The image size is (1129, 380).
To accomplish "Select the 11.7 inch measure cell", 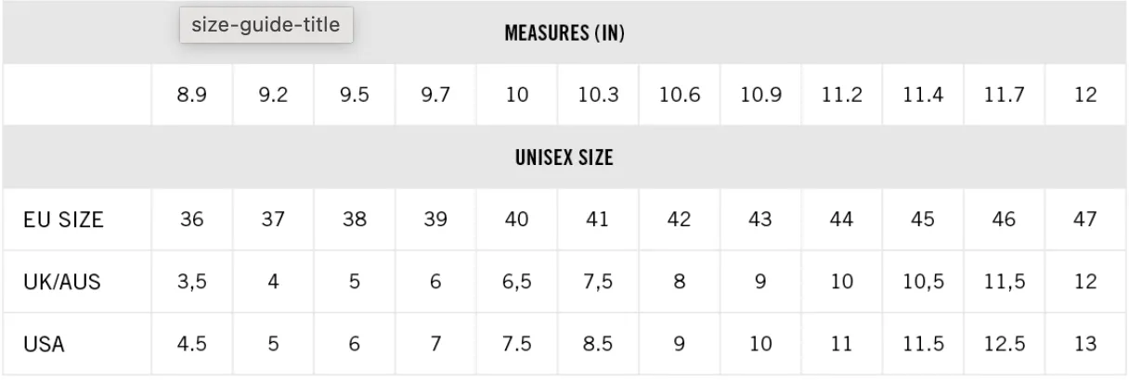I will [1005, 95].
